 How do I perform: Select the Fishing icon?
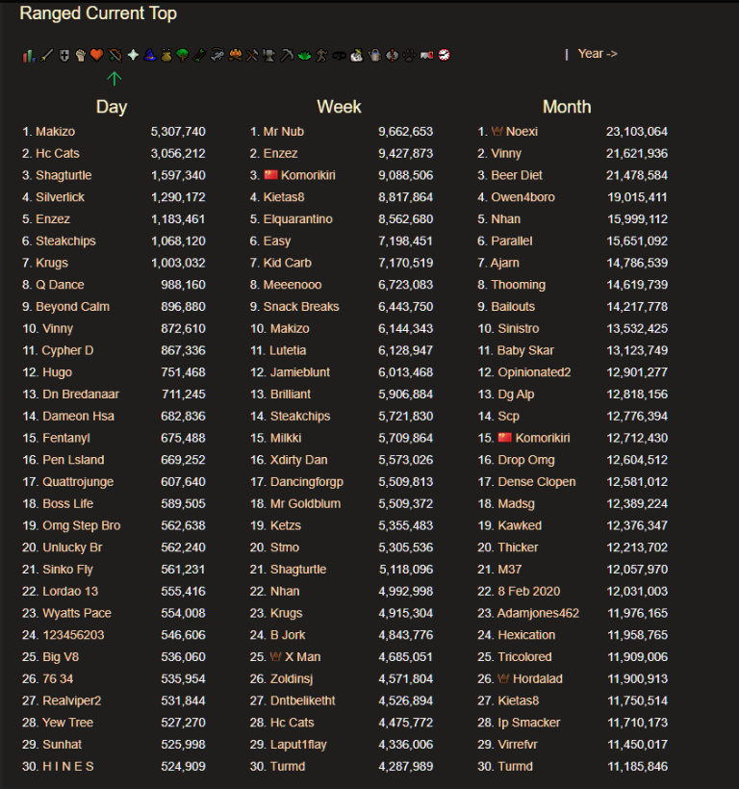click(x=217, y=56)
